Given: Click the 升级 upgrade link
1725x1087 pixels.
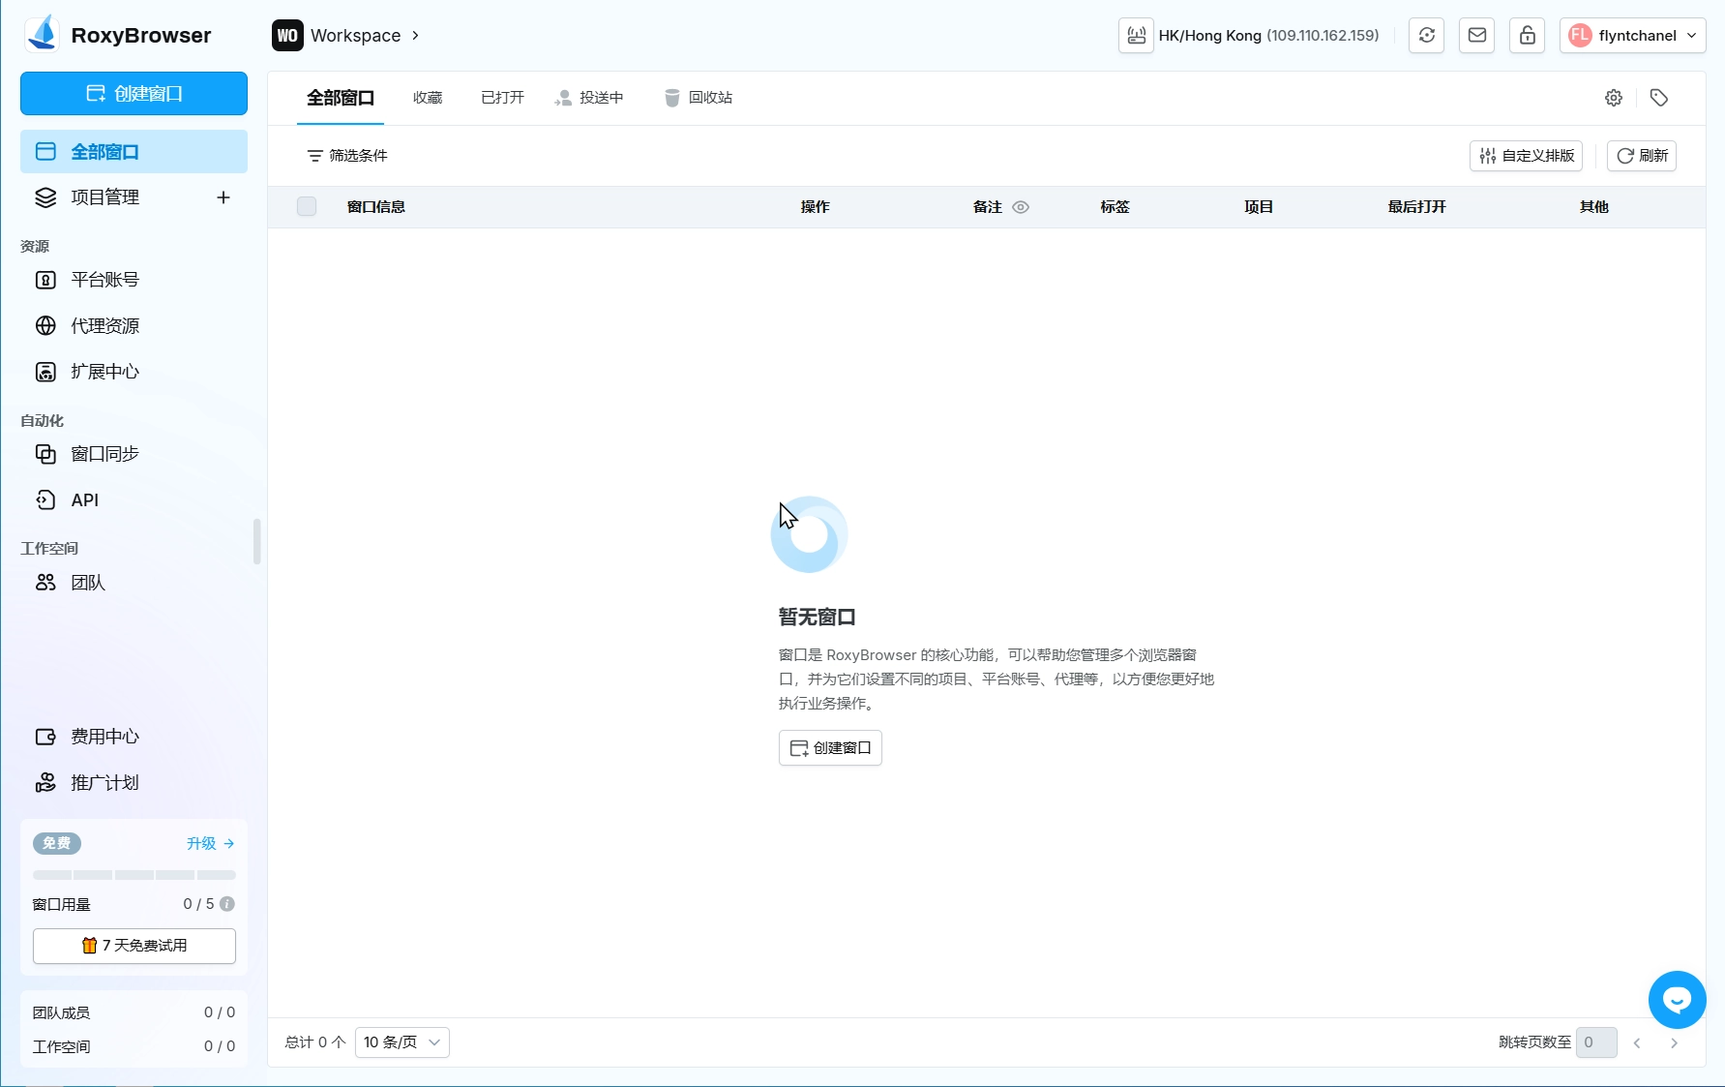Looking at the screenshot, I should coord(210,843).
